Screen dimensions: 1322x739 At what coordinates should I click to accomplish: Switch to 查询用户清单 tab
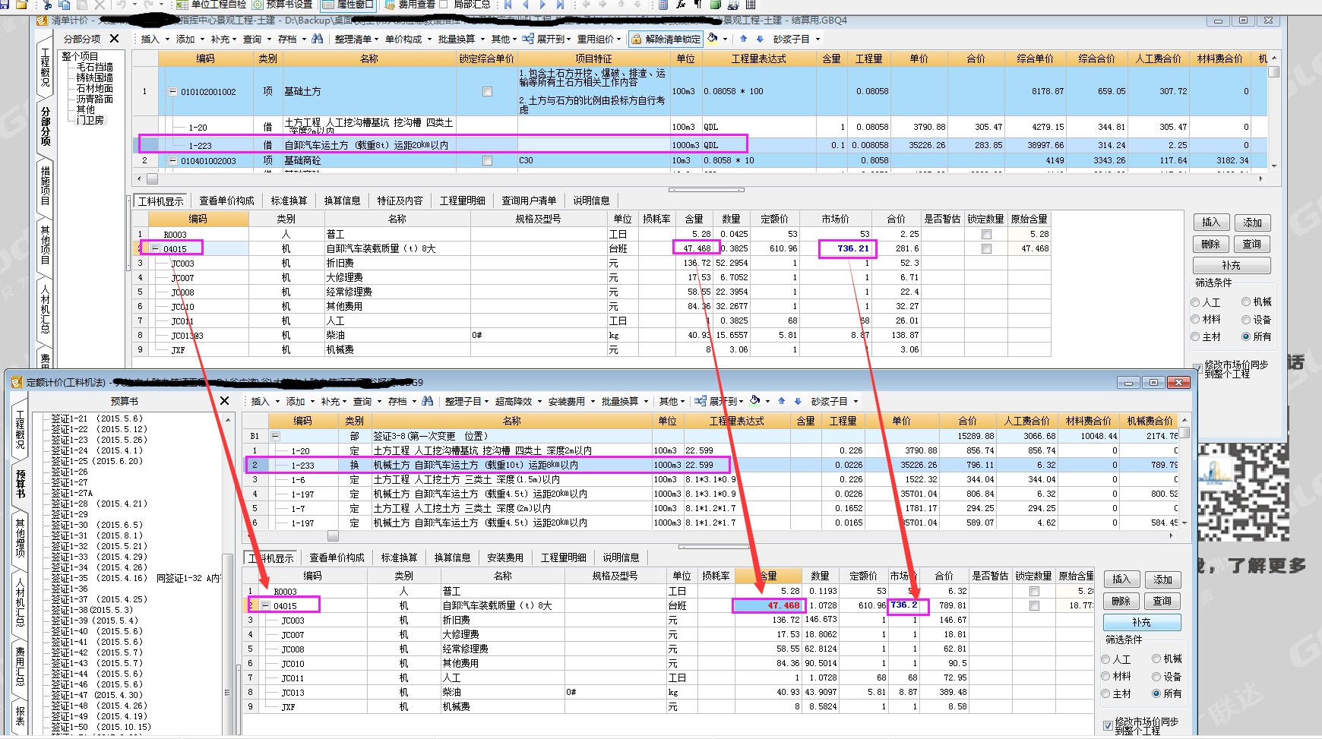click(x=529, y=201)
